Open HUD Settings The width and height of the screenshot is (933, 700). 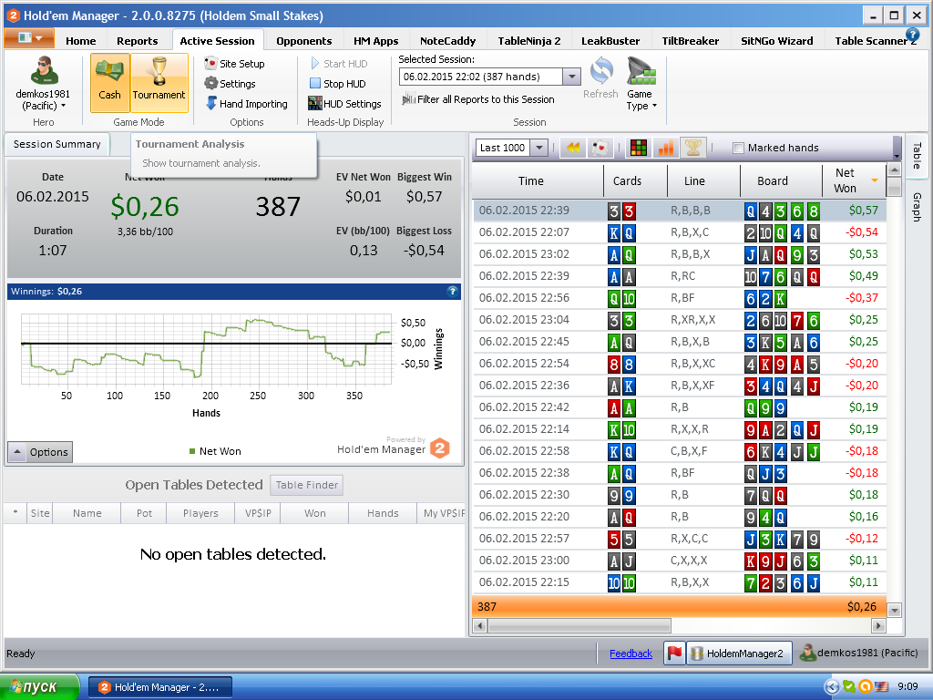(x=344, y=104)
